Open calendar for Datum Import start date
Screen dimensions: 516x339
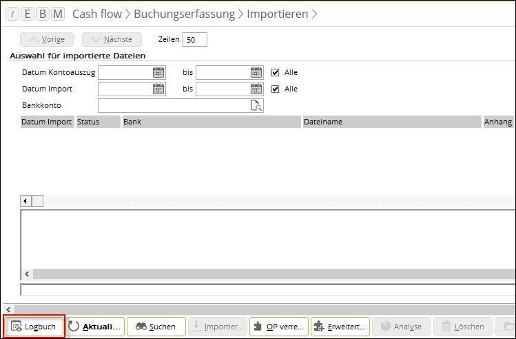point(158,89)
